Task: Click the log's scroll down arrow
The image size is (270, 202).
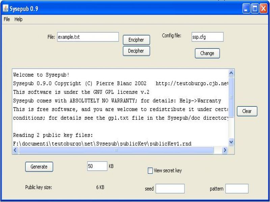Action: (x=231, y=142)
